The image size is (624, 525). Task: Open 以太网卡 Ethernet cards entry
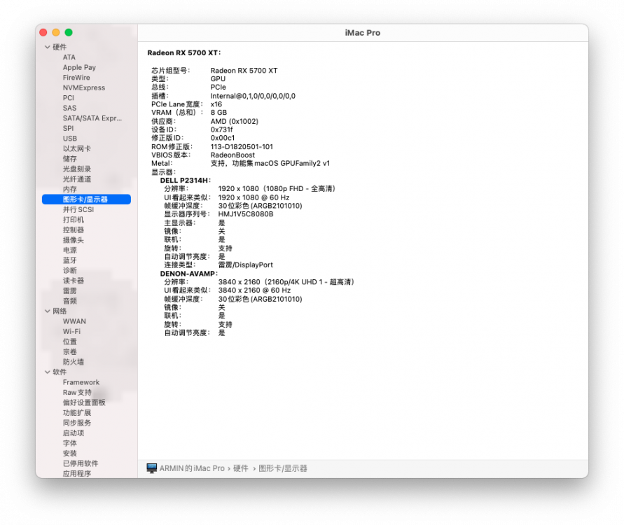(x=77, y=148)
